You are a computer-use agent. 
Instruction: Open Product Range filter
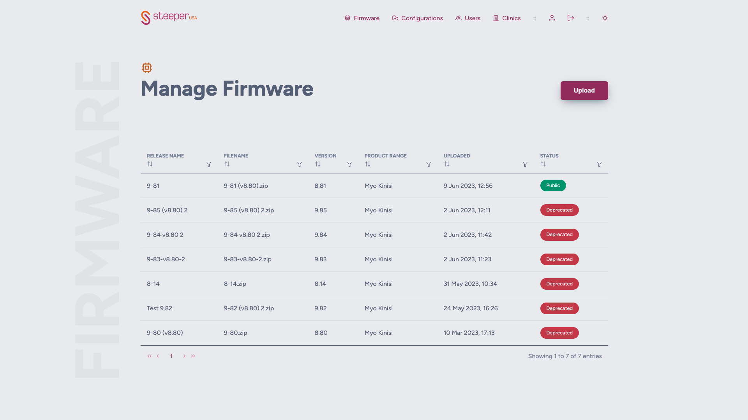(429, 164)
